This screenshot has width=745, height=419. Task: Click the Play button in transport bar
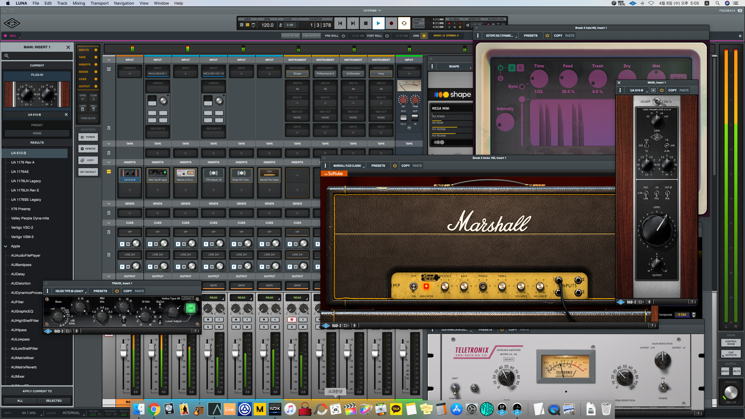coord(378,24)
